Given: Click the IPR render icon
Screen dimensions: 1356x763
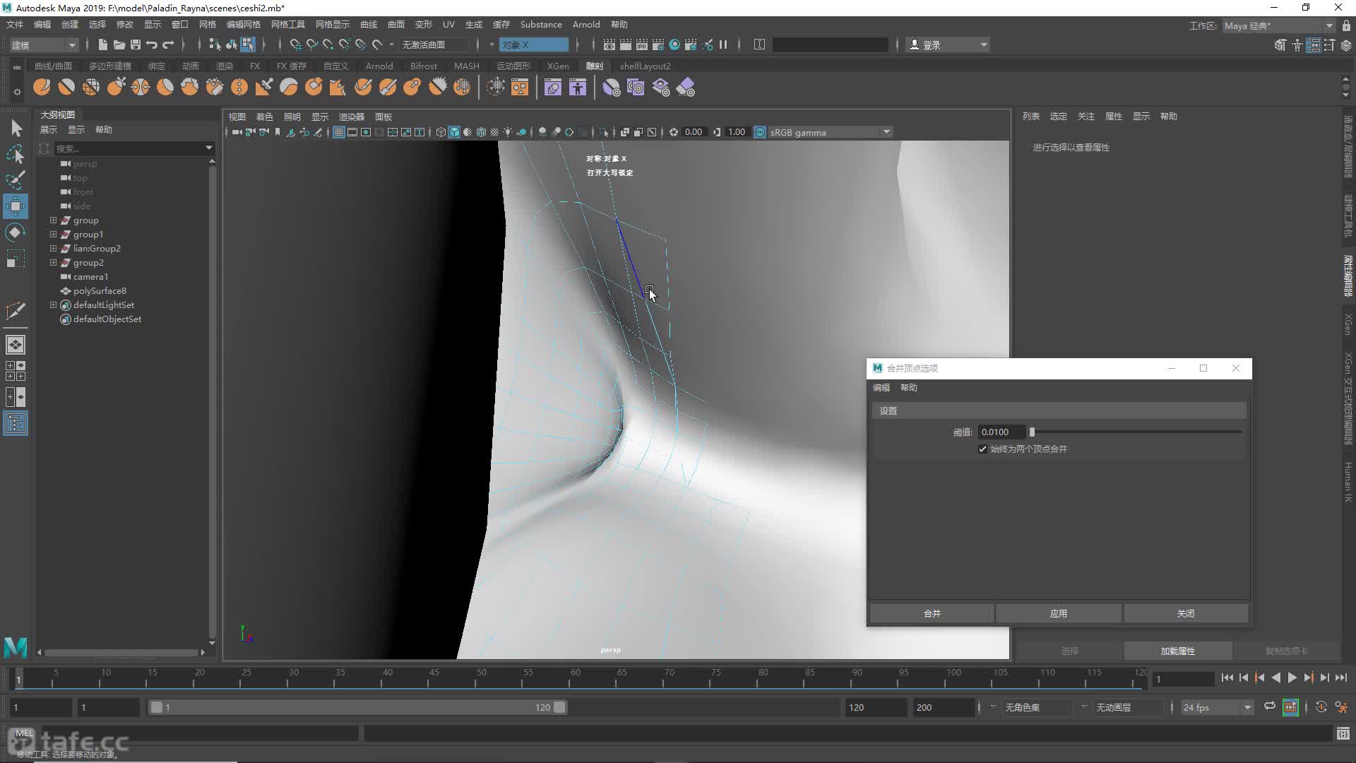Looking at the screenshot, I should [642, 45].
